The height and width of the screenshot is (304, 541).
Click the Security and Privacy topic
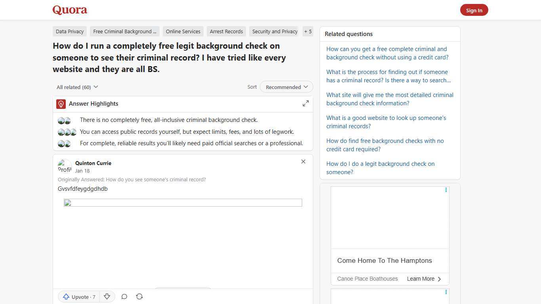point(274,31)
